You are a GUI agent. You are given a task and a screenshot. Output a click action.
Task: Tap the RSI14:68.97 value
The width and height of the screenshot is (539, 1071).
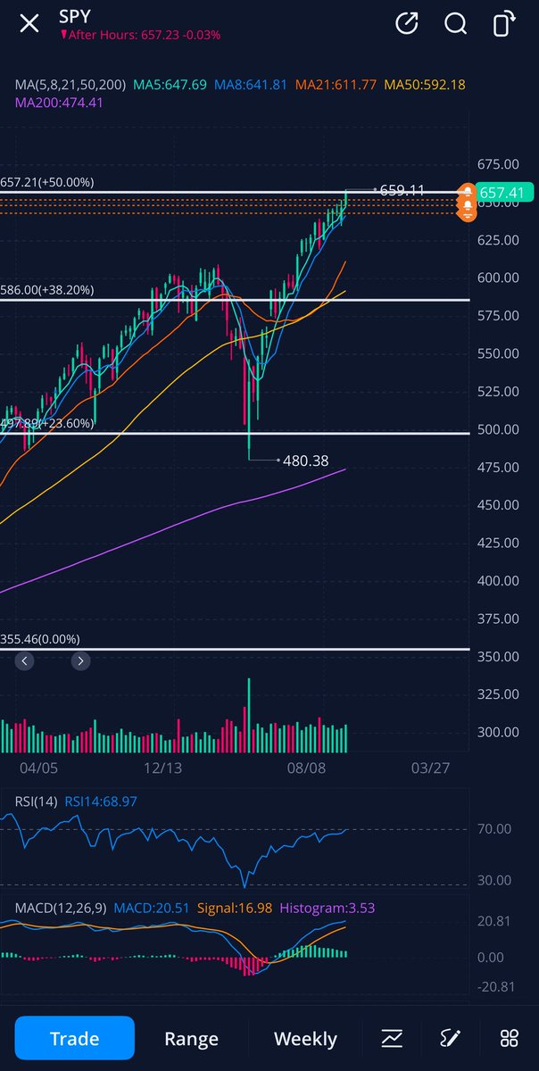pos(101,801)
